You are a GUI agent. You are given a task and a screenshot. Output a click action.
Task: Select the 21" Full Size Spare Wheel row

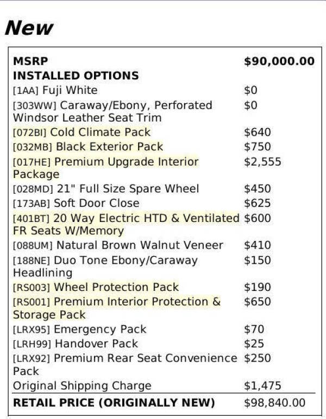pyautogui.click(x=106, y=189)
